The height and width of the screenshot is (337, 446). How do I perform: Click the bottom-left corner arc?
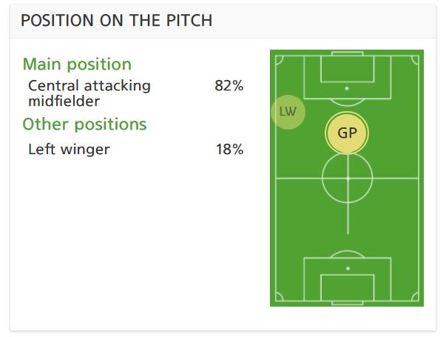(x=280, y=296)
